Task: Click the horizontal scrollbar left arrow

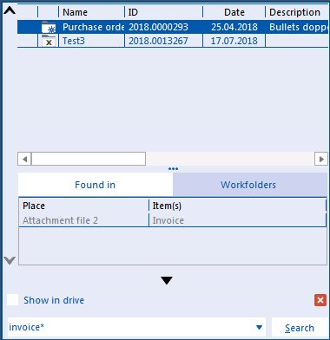Action: pyautogui.click(x=24, y=159)
